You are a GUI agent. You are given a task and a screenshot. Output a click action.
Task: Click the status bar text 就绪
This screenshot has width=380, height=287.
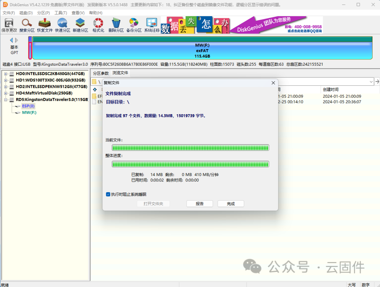pyautogui.click(x=5, y=285)
